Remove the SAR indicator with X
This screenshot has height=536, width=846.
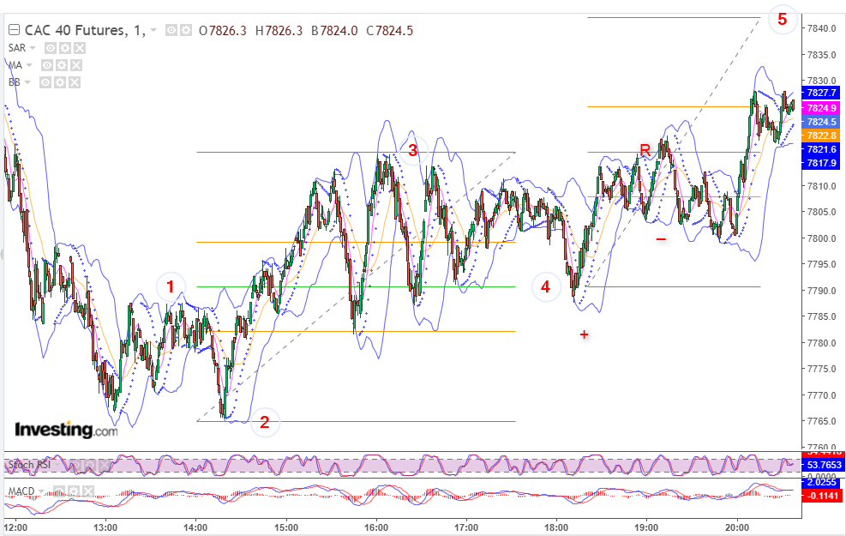click(x=80, y=48)
